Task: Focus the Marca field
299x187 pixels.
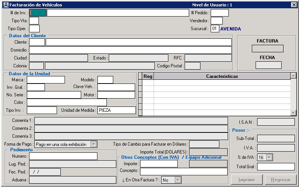Action: tap(46, 80)
